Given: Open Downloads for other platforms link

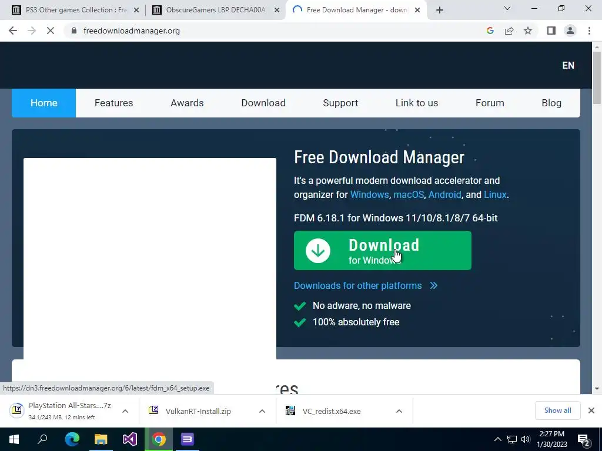Looking at the screenshot, I should pyautogui.click(x=366, y=286).
